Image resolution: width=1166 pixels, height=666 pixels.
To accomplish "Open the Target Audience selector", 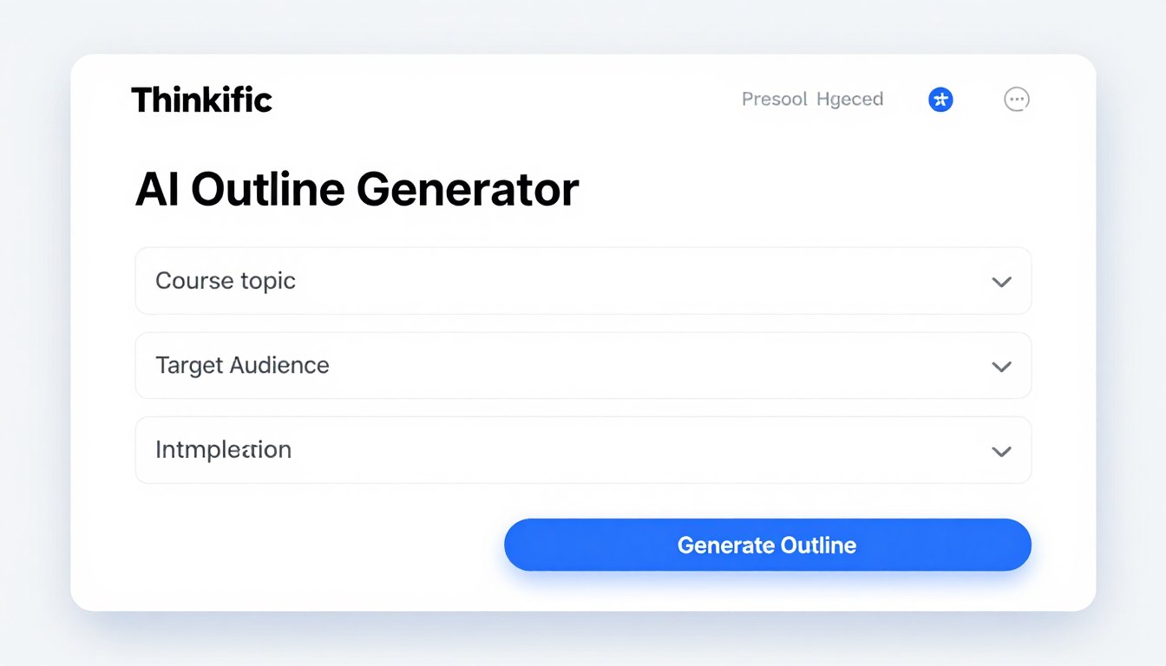I will point(1001,365).
